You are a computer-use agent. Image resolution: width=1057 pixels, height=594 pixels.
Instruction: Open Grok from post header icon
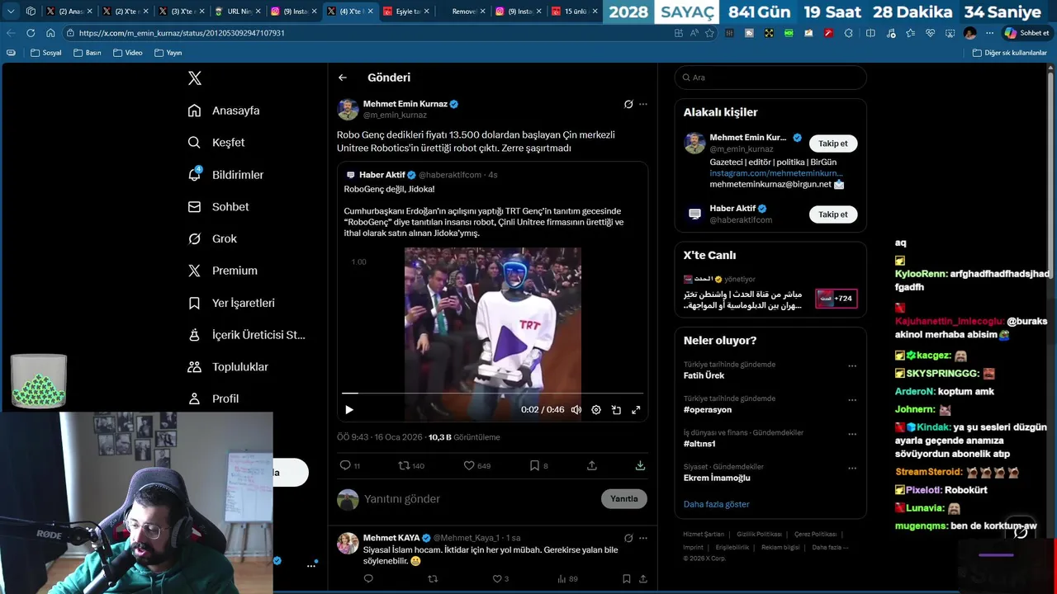pos(628,104)
